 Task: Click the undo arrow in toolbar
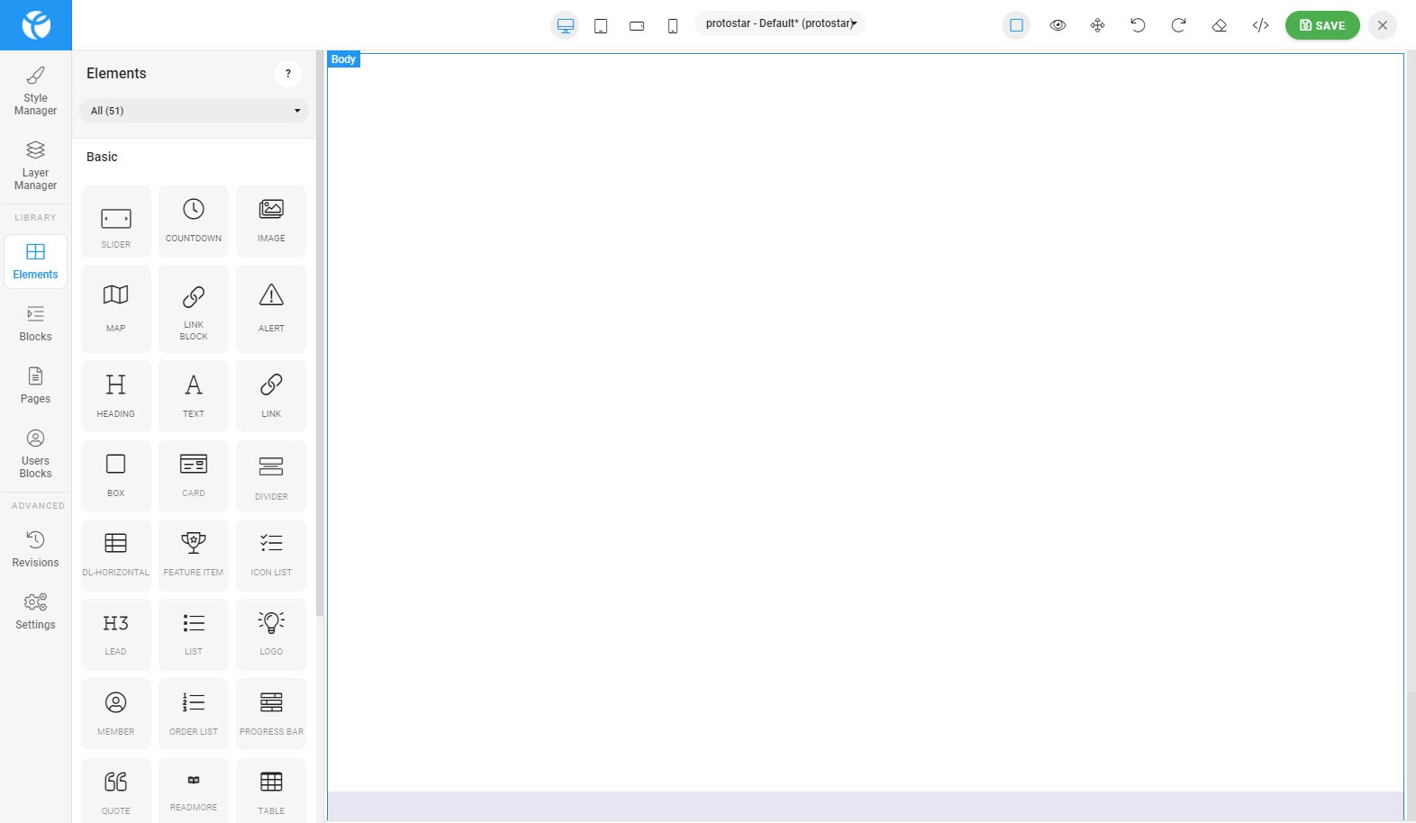pyautogui.click(x=1138, y=25)
